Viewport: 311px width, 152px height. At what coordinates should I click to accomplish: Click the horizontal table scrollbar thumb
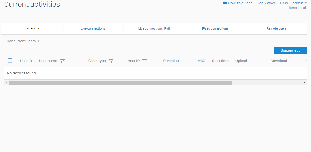[120, 83]
